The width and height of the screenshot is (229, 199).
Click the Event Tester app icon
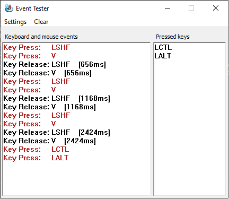[x=9, y=8]
